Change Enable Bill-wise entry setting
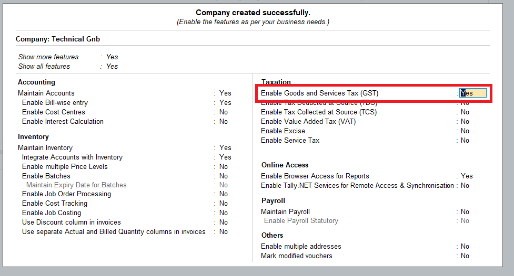This screenshot has height=276, width=514. pyautogui.click(x=225, y=102)
